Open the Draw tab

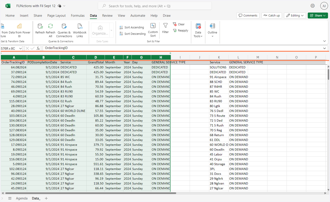pos(167,16)
